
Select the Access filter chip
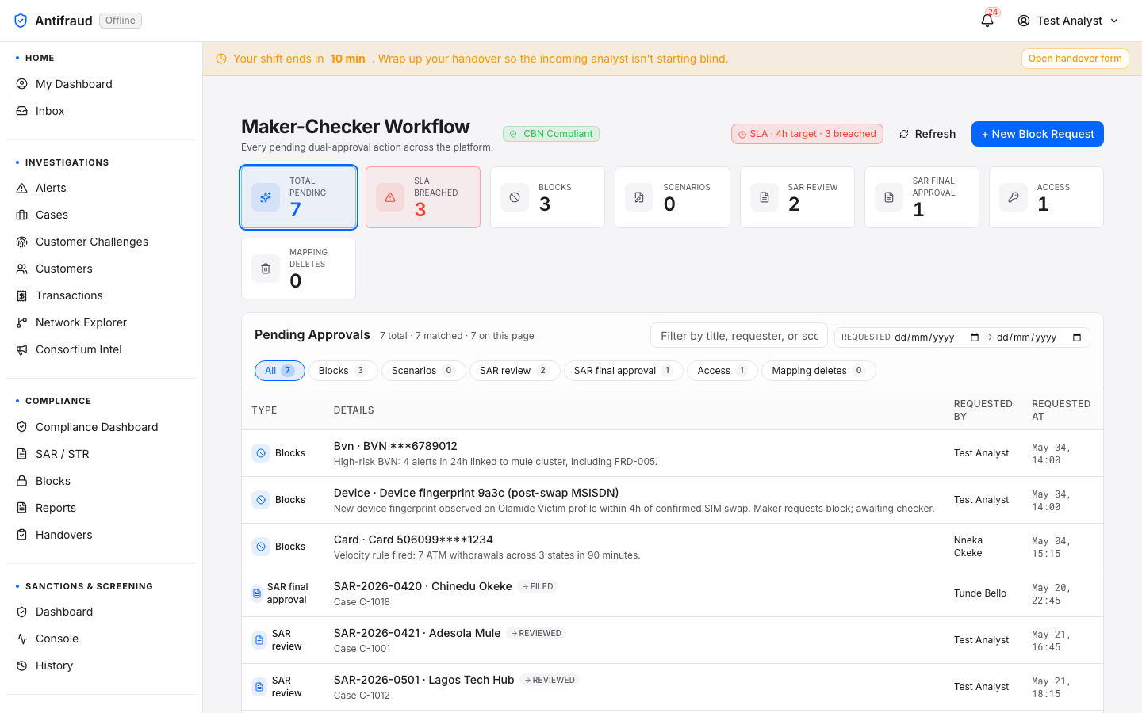tap(722, 371)
